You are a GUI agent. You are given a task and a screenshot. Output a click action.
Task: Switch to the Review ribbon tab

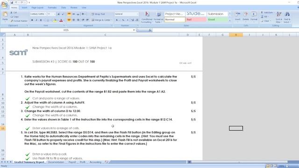[74, 7]
